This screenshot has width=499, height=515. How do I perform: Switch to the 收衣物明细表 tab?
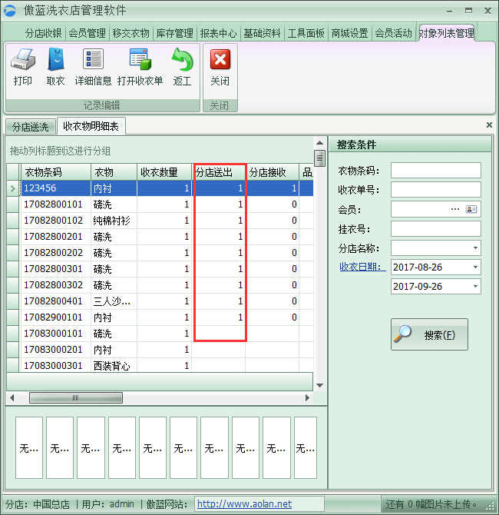[x=91, y=126]
